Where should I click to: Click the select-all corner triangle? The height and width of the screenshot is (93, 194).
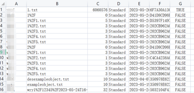click(x=3, y=4)
